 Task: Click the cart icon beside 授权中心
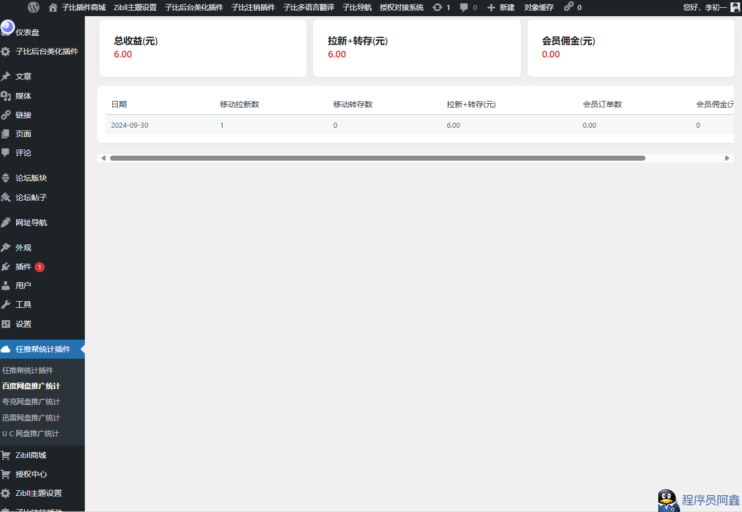6,474
